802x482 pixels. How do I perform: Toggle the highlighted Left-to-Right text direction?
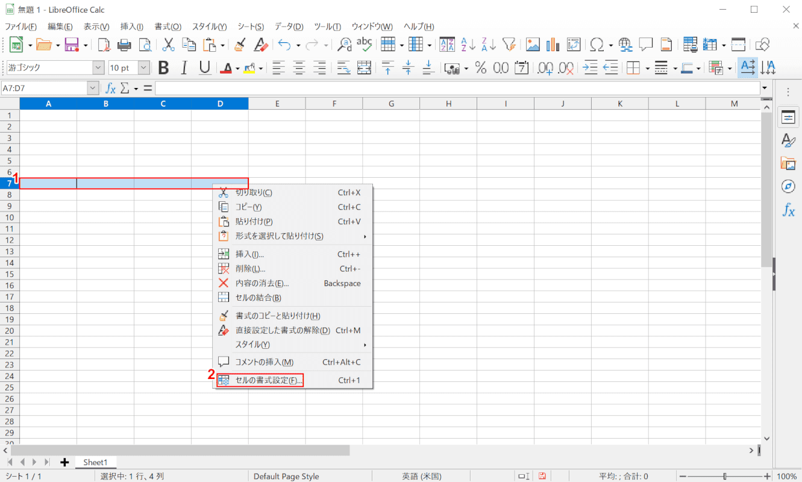pyautogui.click(x=748, y=68)
